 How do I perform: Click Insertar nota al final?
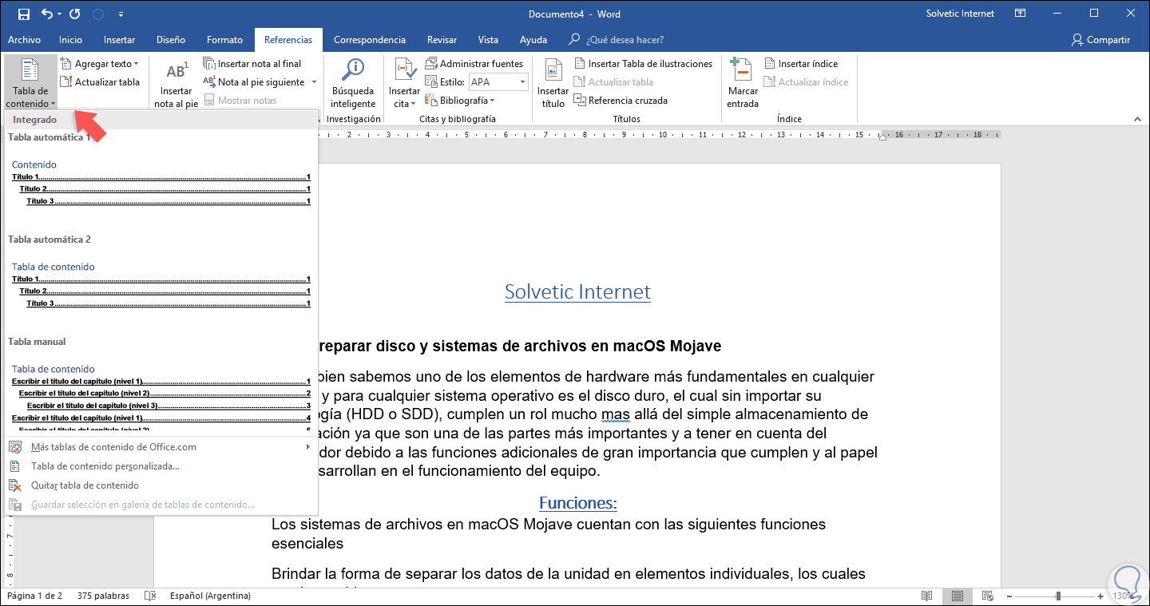pyautogui.click(x=252, y=64)
